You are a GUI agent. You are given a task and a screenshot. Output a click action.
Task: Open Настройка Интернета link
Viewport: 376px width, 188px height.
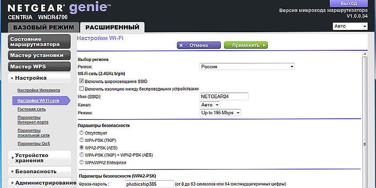click(x=39, y=90)
